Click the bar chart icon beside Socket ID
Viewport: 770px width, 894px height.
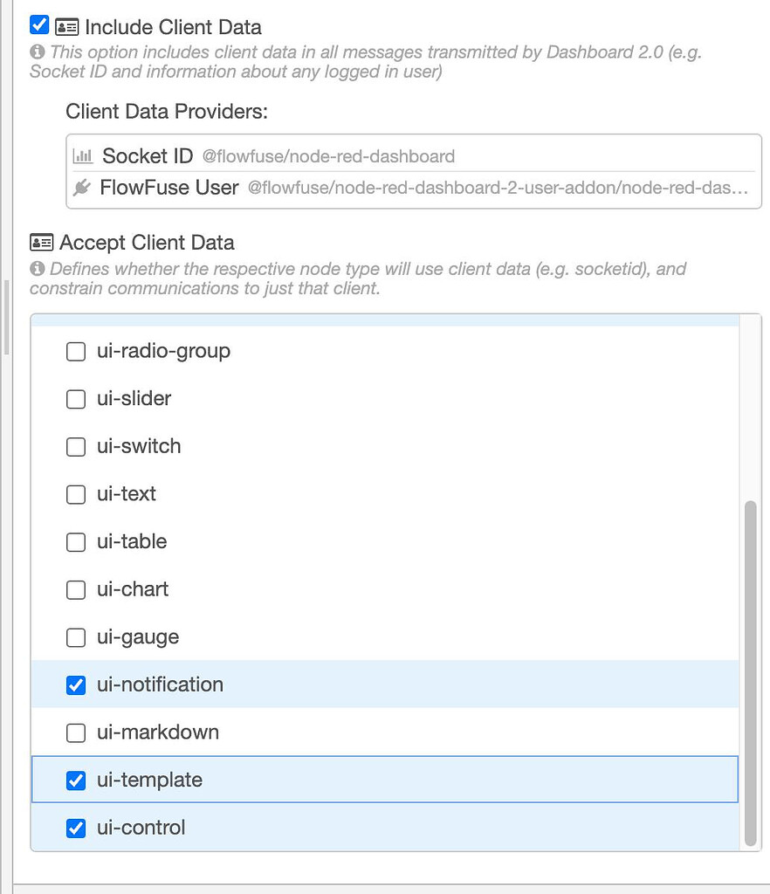coord(83,155)
